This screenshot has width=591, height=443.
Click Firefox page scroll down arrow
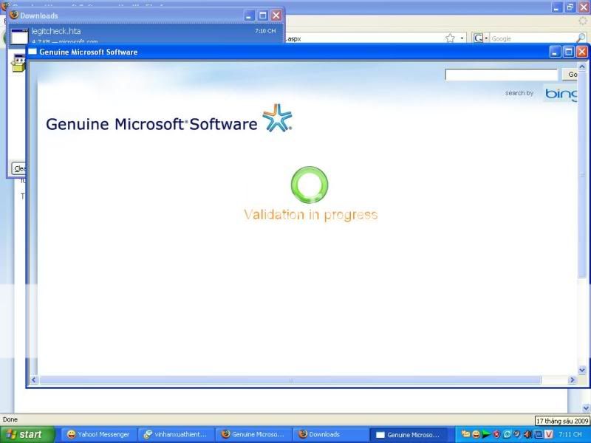point(586,408)
